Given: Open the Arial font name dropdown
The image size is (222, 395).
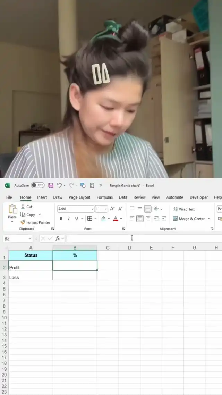Looking at the screenshot, I should 92,209.
